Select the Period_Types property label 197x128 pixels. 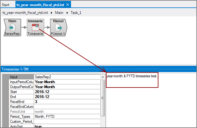(x=21, y=117)
